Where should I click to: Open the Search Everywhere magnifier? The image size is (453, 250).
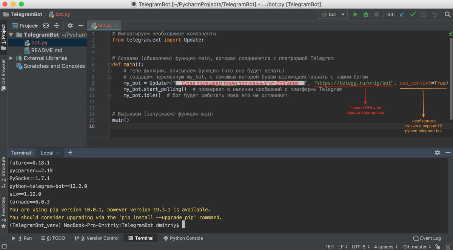(448, 14)
